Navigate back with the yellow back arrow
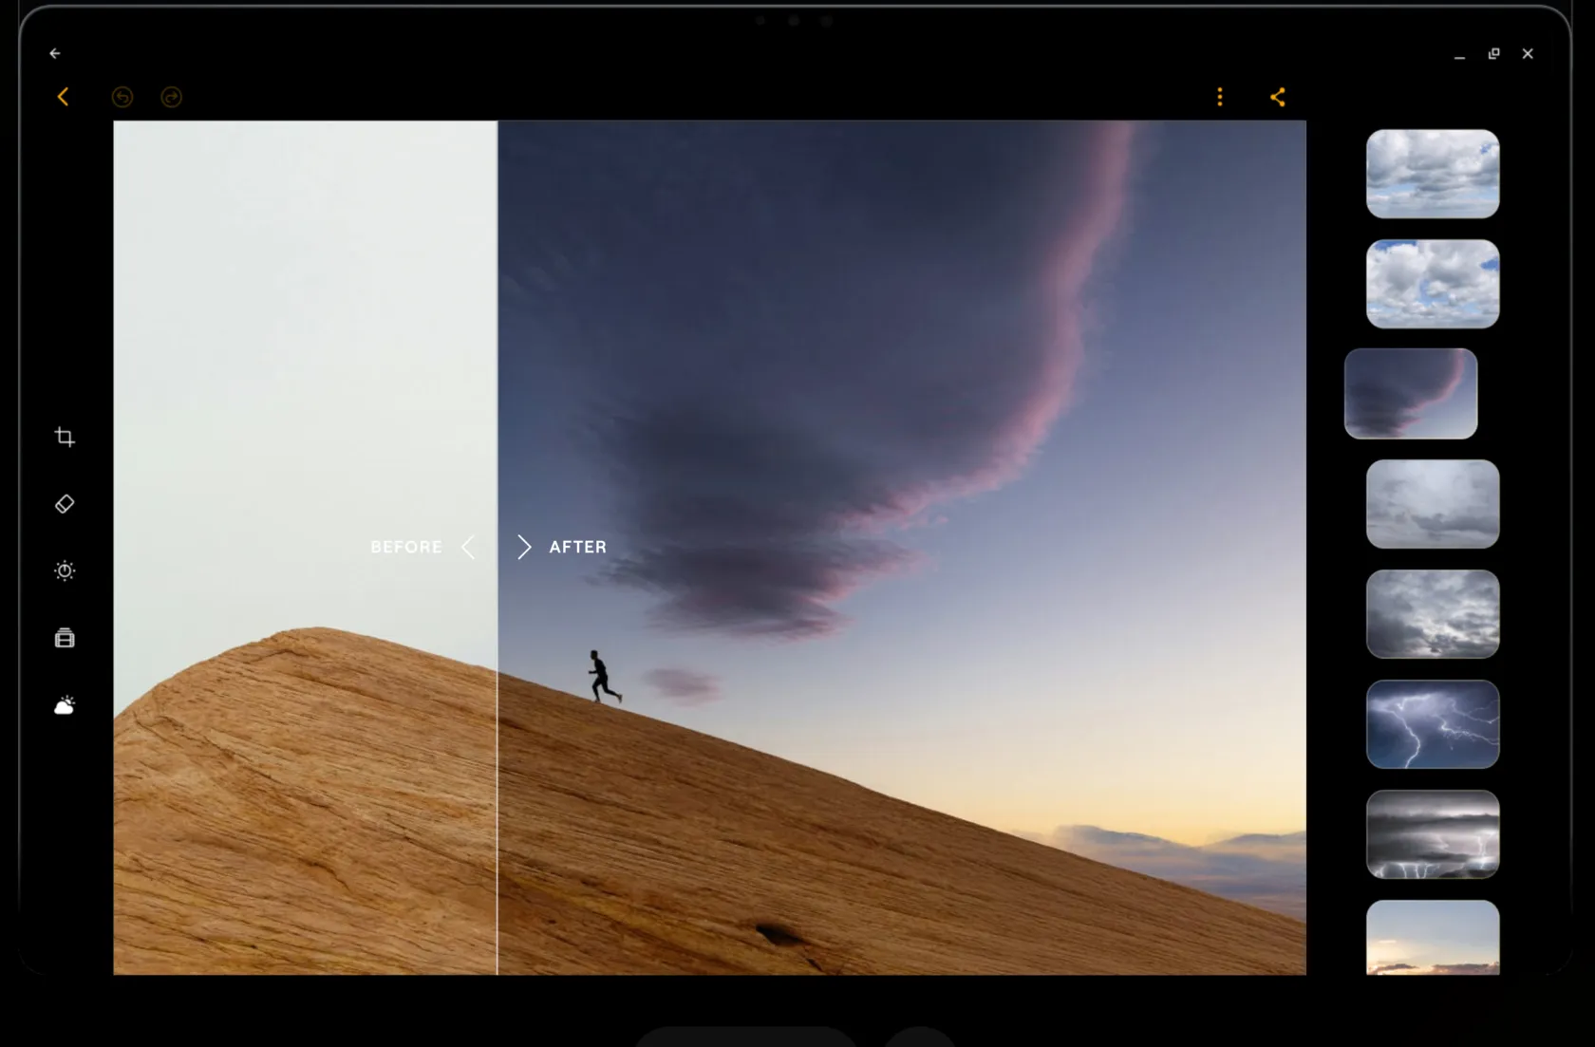Screen dimensions: 1595x1047 tap(63, 97)
